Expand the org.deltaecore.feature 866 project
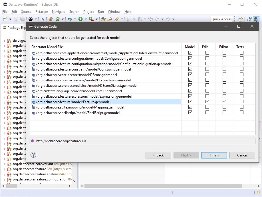Image resolution: width=262 pixels, height=197 pixels. coord(4,169)
